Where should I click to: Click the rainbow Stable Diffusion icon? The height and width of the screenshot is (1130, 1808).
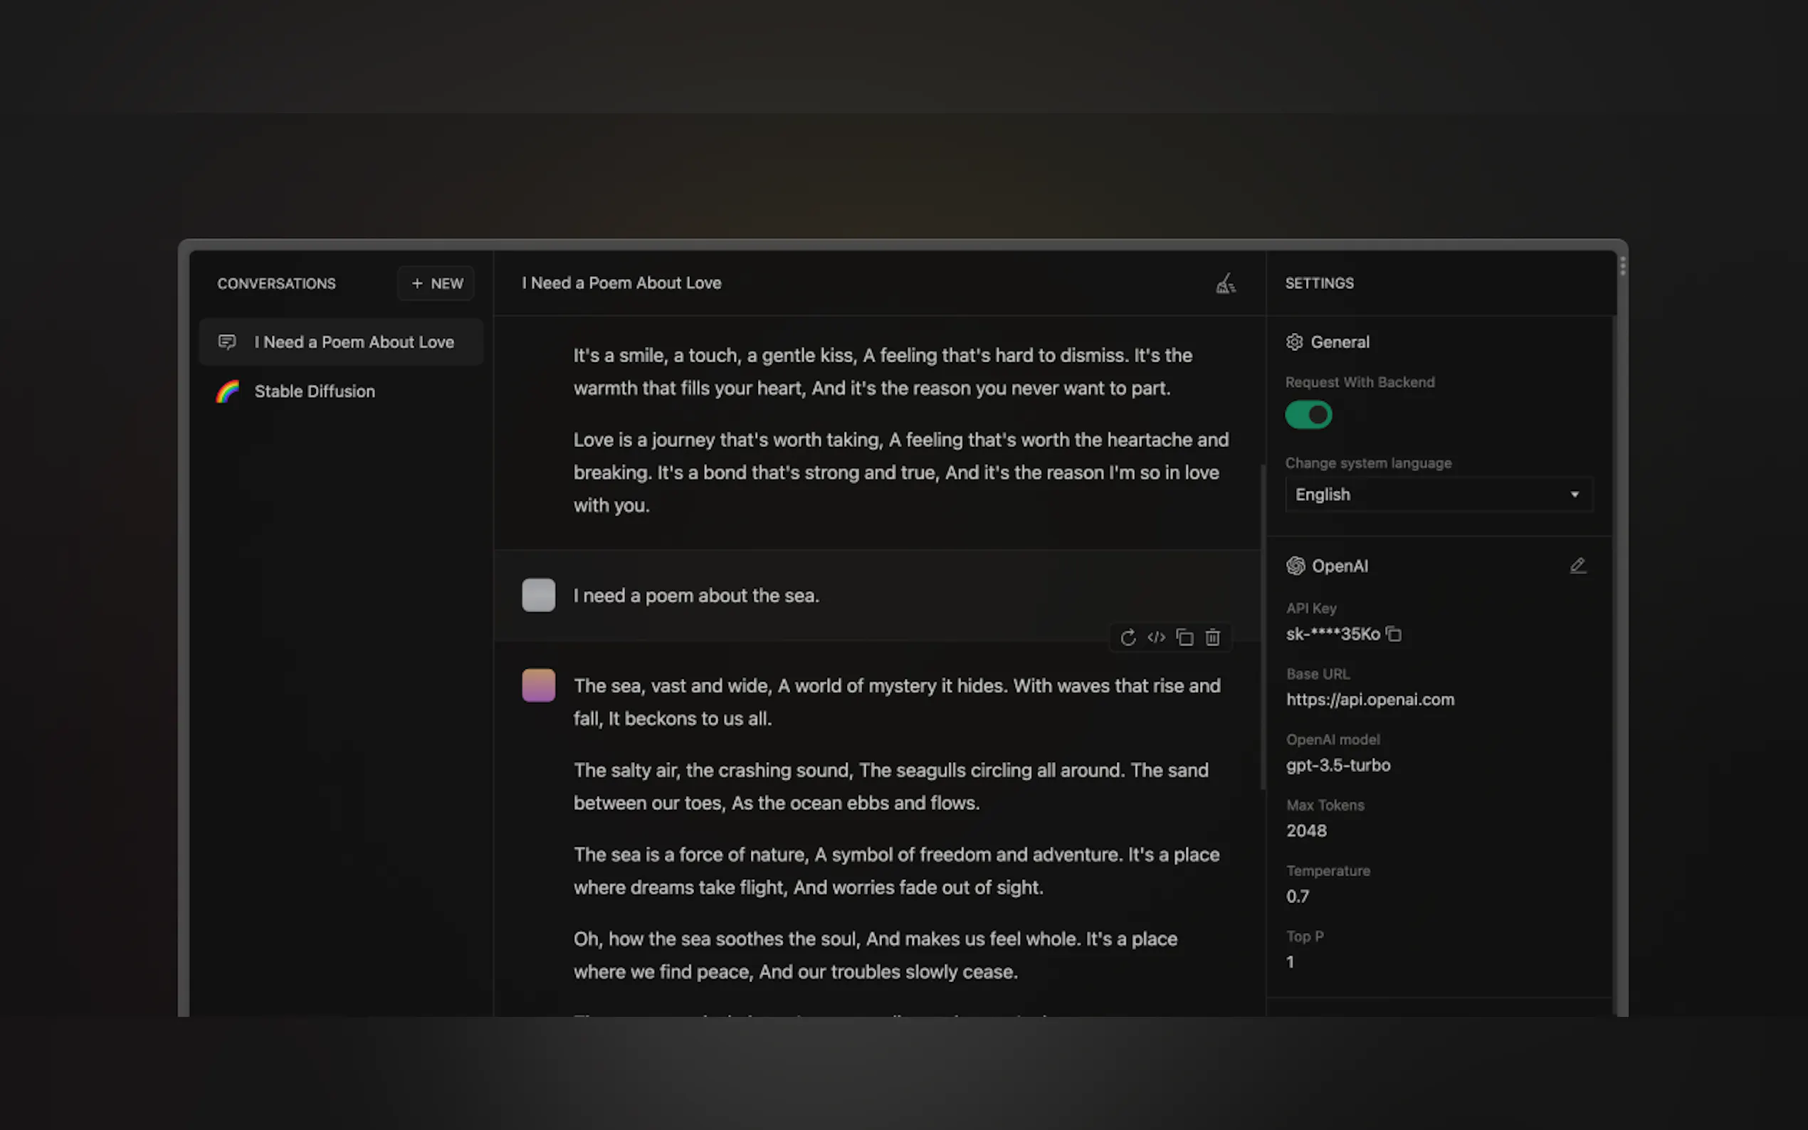(227, 391)
